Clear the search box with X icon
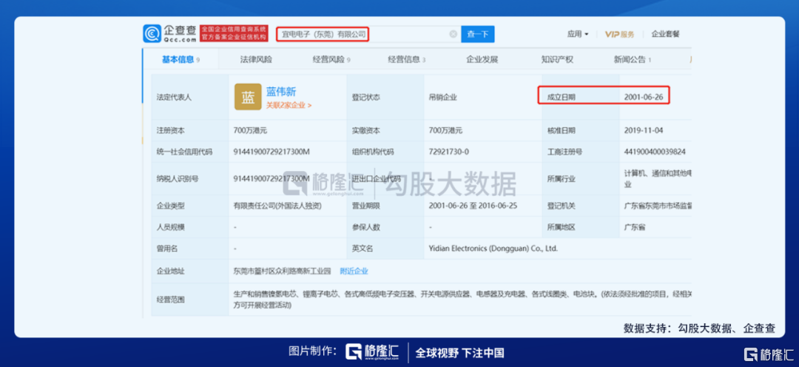The width and height of the screenshot is (799, 367). [453, 34]
